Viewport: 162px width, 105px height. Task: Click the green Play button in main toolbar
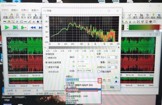pyautogui.click(x=7, y=28)
